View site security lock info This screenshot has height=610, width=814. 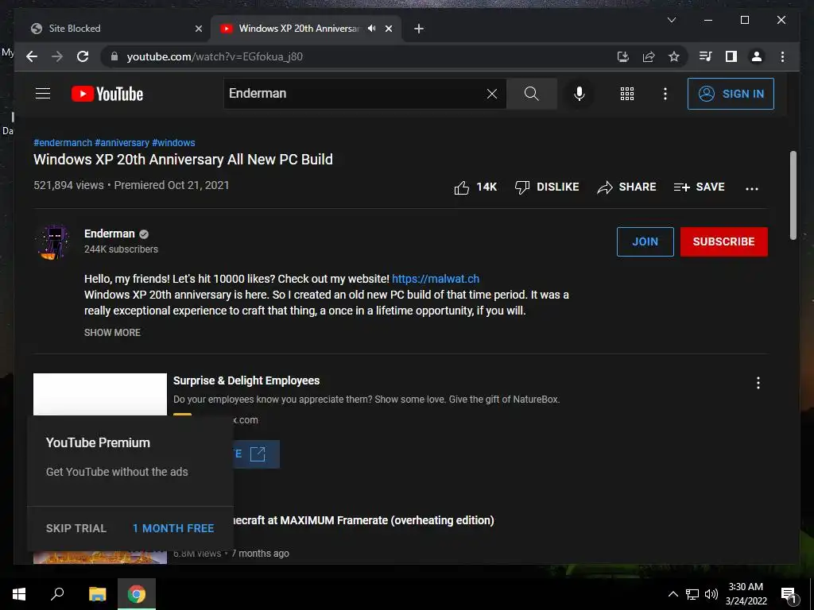click(114, 56)
